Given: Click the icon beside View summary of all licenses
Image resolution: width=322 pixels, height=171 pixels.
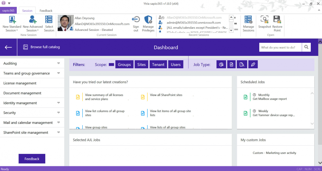Looking at the screenshot, I should point(78,97).
